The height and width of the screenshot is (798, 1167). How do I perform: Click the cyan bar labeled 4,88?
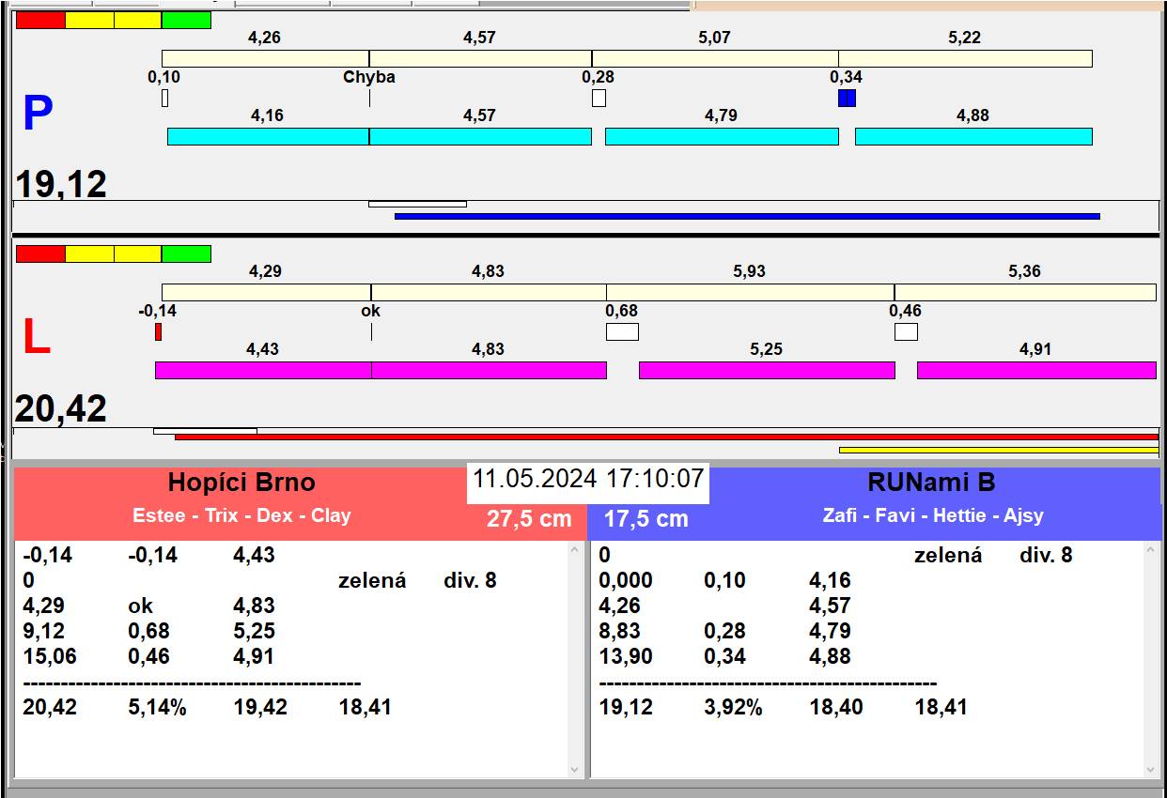pos(973,136)
